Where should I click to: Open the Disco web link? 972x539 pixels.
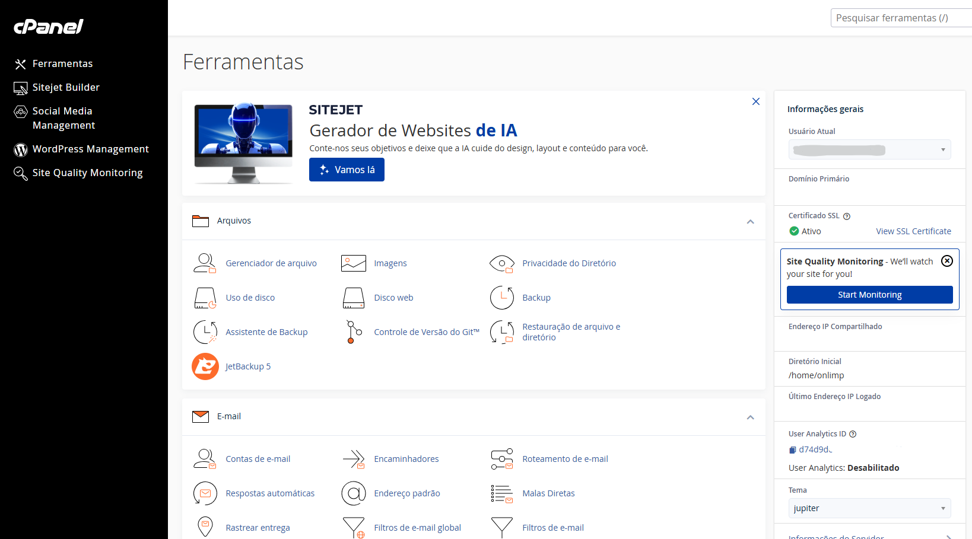click(x=393, y=298)
